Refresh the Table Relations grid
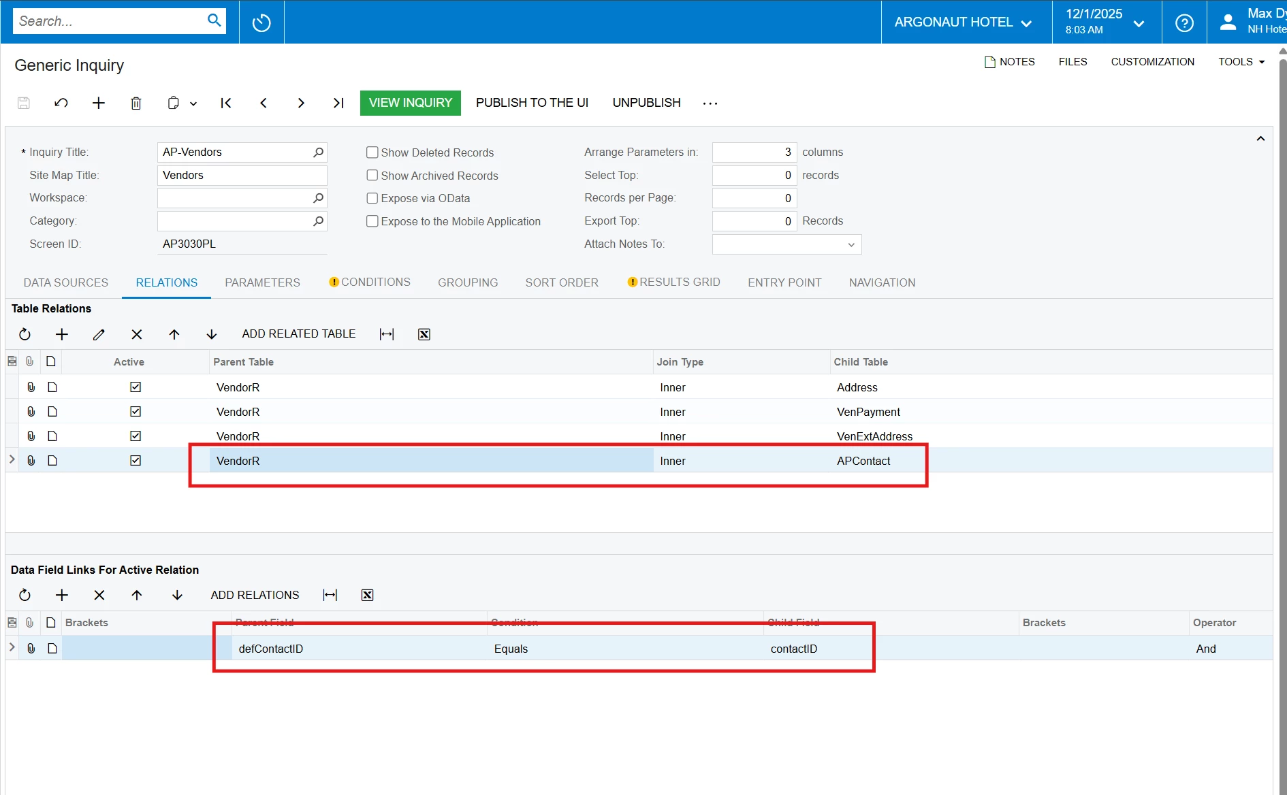1287x795 pixels. 25,334
